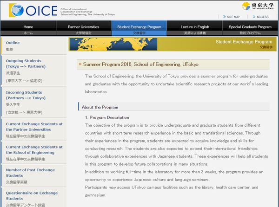Screen dimensions: 279x207
Task: Click the Summer Program 2016 heading
Action: pyautogui.click(x=140, y=64)
